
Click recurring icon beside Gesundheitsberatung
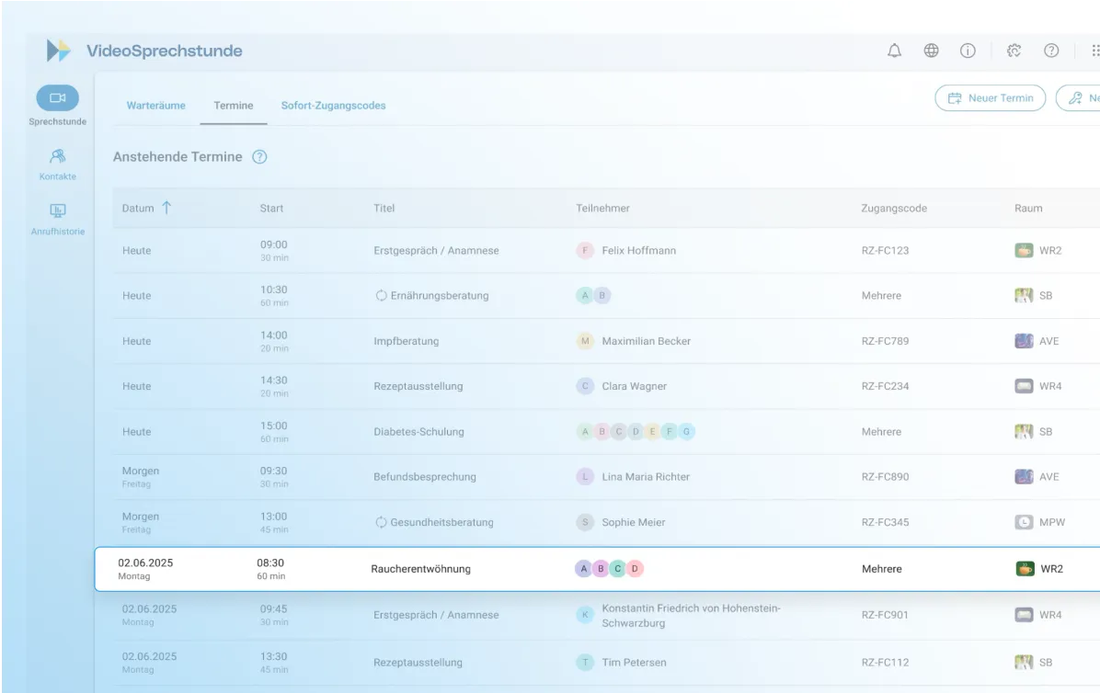pos(381,522)
